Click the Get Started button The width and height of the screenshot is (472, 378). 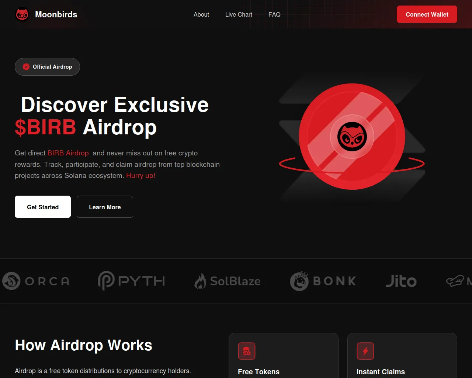tap(43, 207)
